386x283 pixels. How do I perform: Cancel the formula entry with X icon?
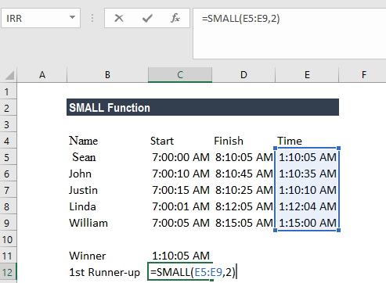119,18
